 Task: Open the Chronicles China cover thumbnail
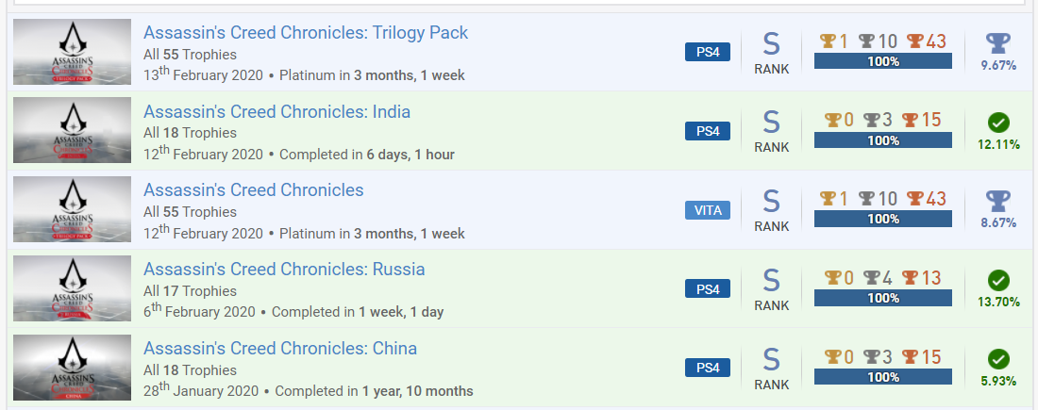point(72,368)
